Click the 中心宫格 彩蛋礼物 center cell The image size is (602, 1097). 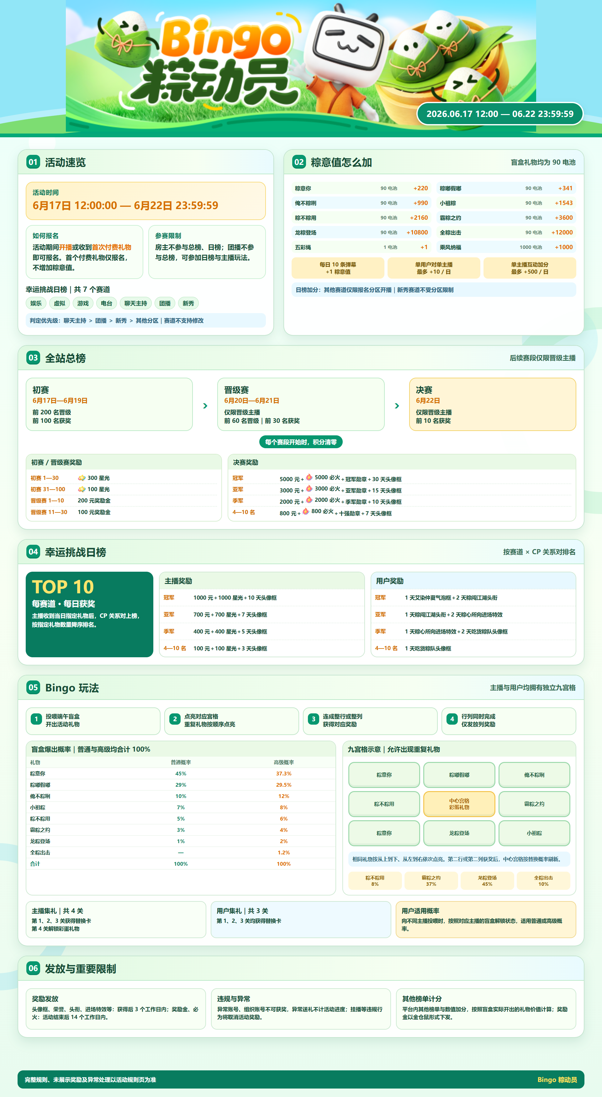point(459,804)
